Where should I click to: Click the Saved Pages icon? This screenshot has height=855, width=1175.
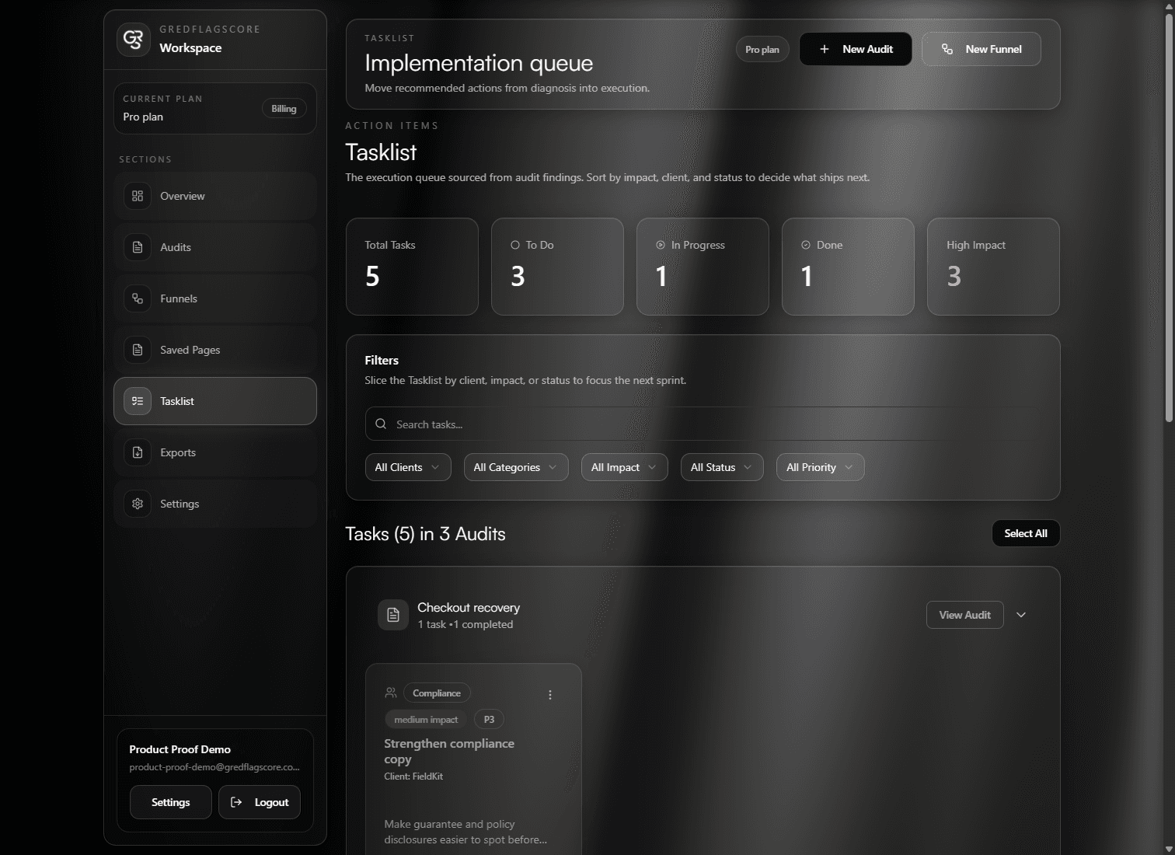[x=138, y=350]
